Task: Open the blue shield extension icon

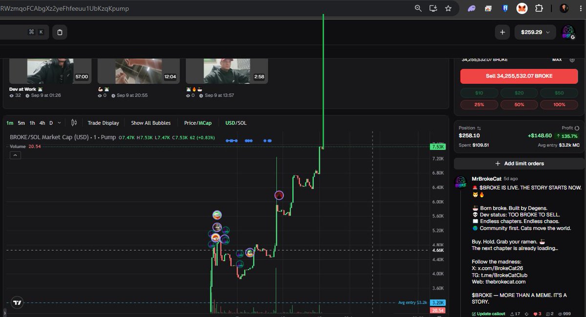Action: coord(505,8)
